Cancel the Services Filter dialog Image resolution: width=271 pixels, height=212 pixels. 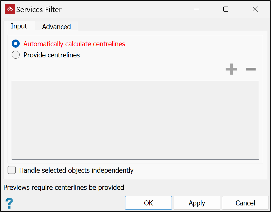tap(245, 203)
